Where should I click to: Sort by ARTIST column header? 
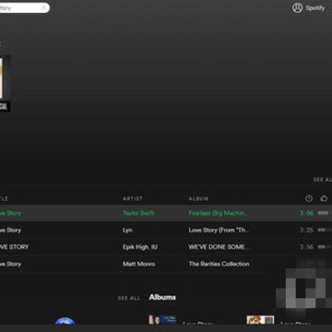tap(133, 199)
